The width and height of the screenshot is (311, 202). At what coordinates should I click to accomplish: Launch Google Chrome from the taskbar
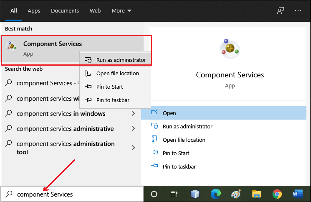277,194
